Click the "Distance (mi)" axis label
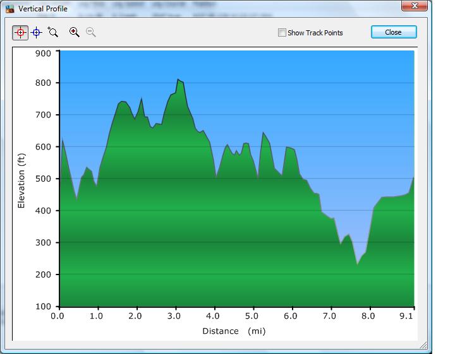 (234, 331)
